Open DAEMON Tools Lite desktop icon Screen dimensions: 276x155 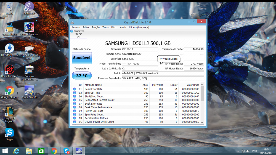(9, 49)
